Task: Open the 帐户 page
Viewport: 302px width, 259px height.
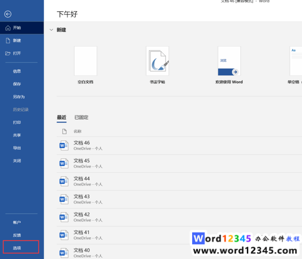Action: point(22,222)
